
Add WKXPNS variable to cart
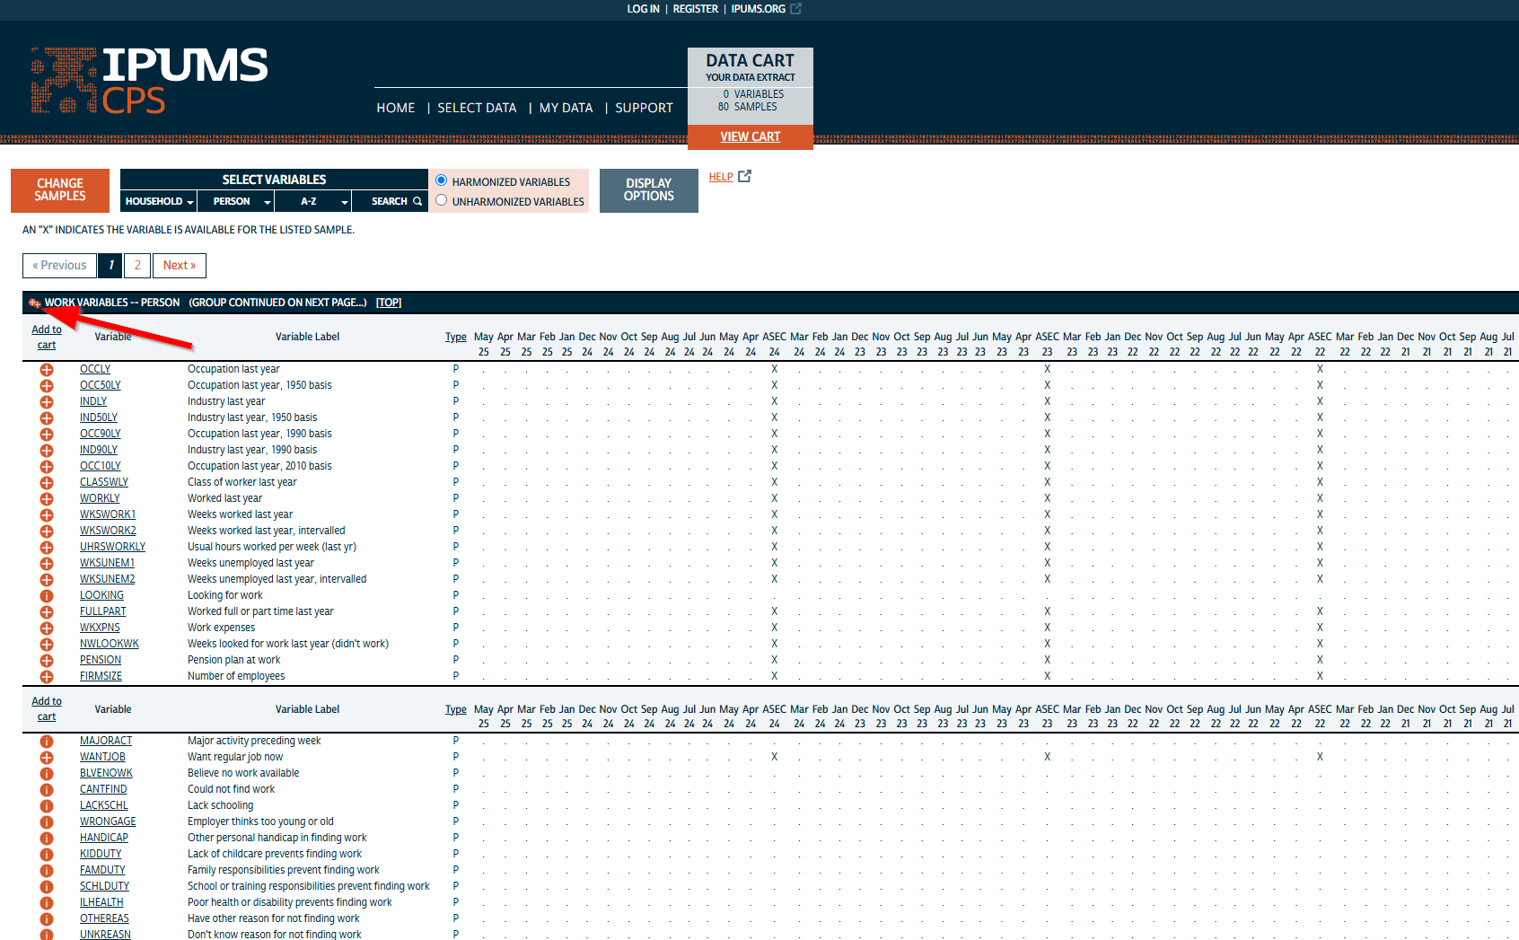pyautogui.click(x=47, y=628)
